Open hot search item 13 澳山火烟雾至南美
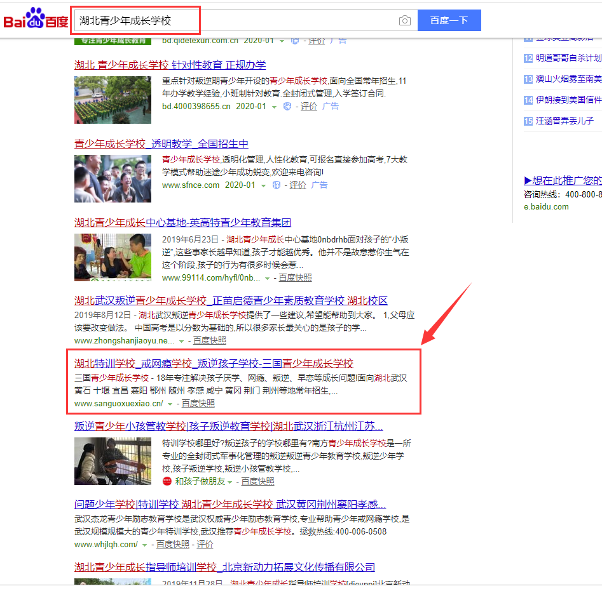Viewport: 602px width, 598px height. 569,79
